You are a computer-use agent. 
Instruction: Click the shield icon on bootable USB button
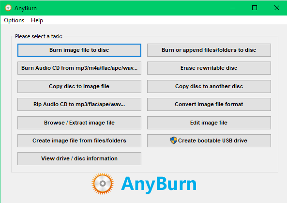pyautogui.click(x=174, y=141)
